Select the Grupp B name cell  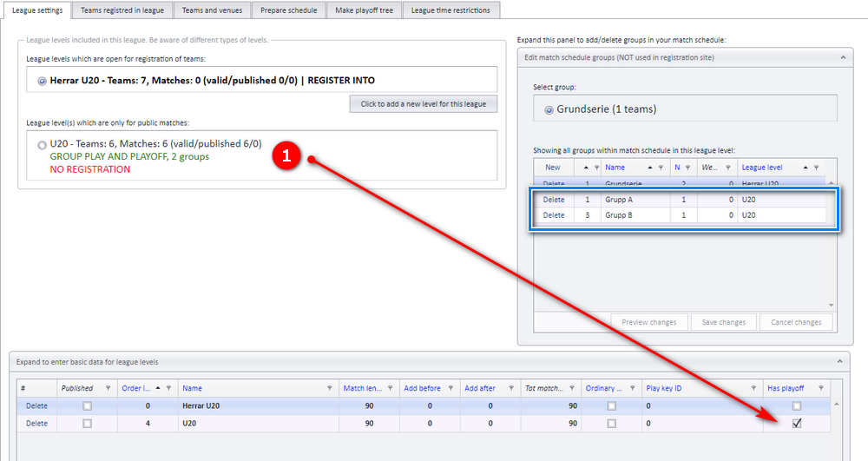coord(635,214)
